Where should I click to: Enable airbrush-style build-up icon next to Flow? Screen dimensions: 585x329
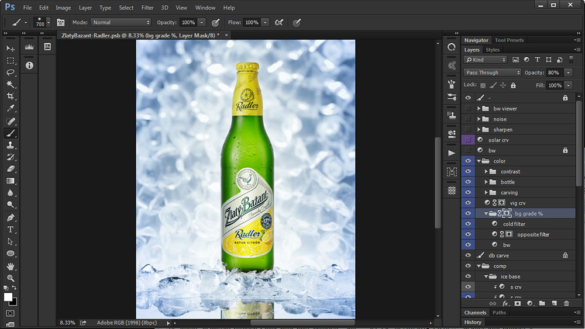278,23
